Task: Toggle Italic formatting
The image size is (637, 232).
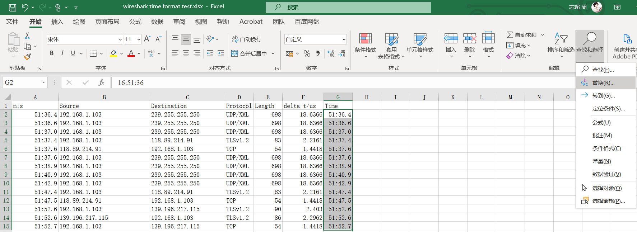Action: coord(62,53)
